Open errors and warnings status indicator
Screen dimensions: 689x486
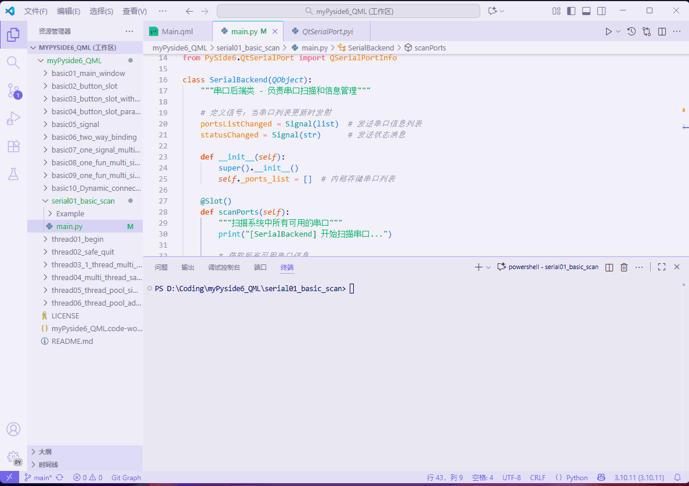coord(88,478)
